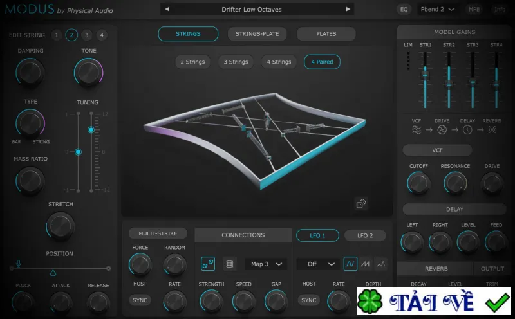This screenshot has height=319, width=515.
Task: Switch to the STRINGS-PLATE tab
Action: coord(257,34)
